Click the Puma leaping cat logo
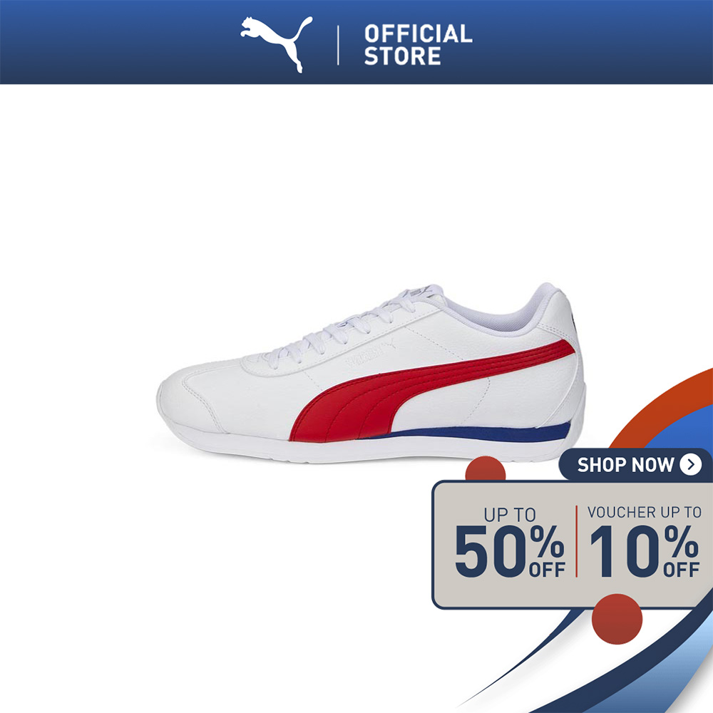Image resolution: width=713 pixels, height=713 pixels. (277, 44)
